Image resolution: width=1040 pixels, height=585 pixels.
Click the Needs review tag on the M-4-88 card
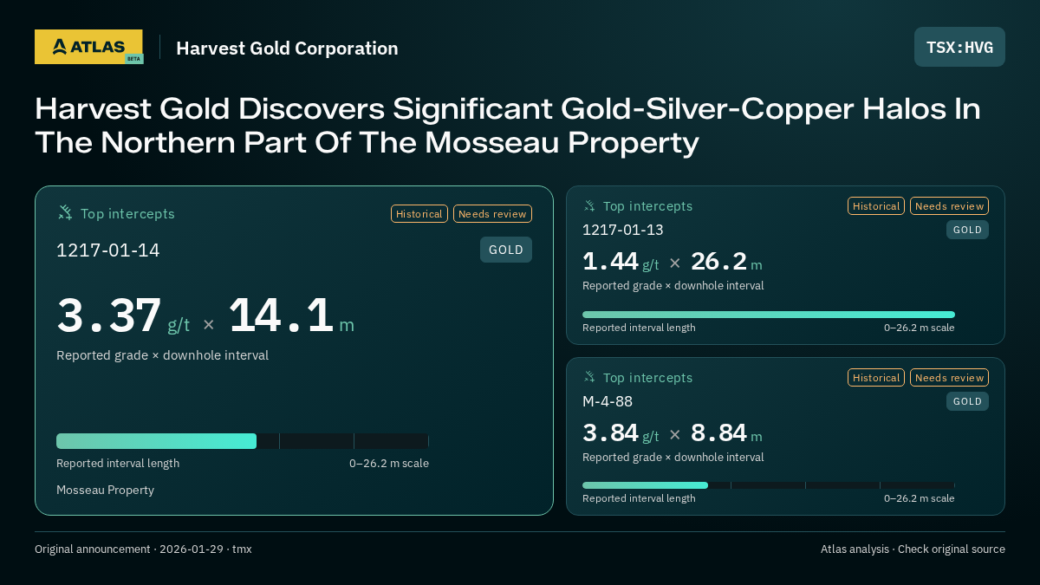(x=949, y=378)
